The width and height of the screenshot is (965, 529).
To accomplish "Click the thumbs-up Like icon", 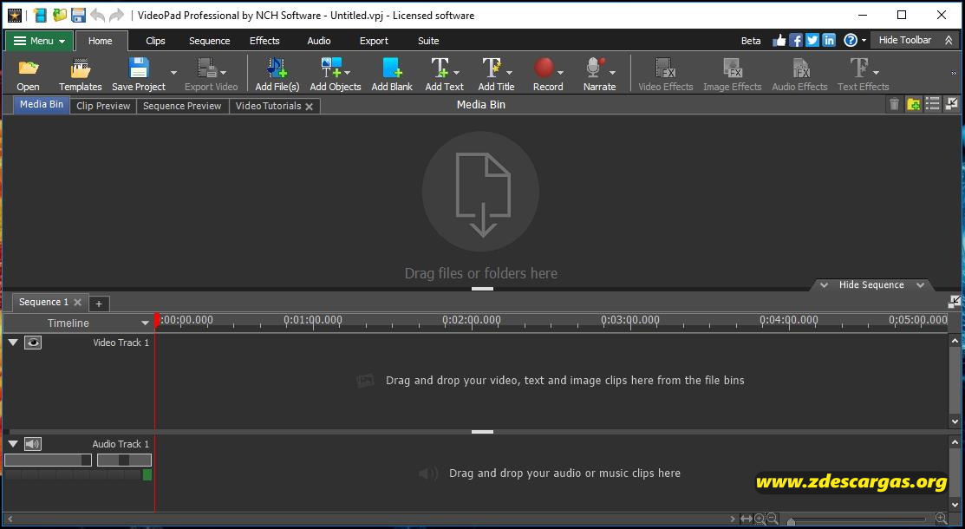I will coord(779,41).
